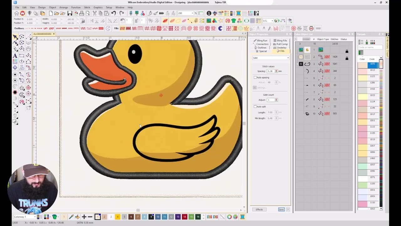
Task: Print the design
Action: pyautogui.click(x=82, y=13)
